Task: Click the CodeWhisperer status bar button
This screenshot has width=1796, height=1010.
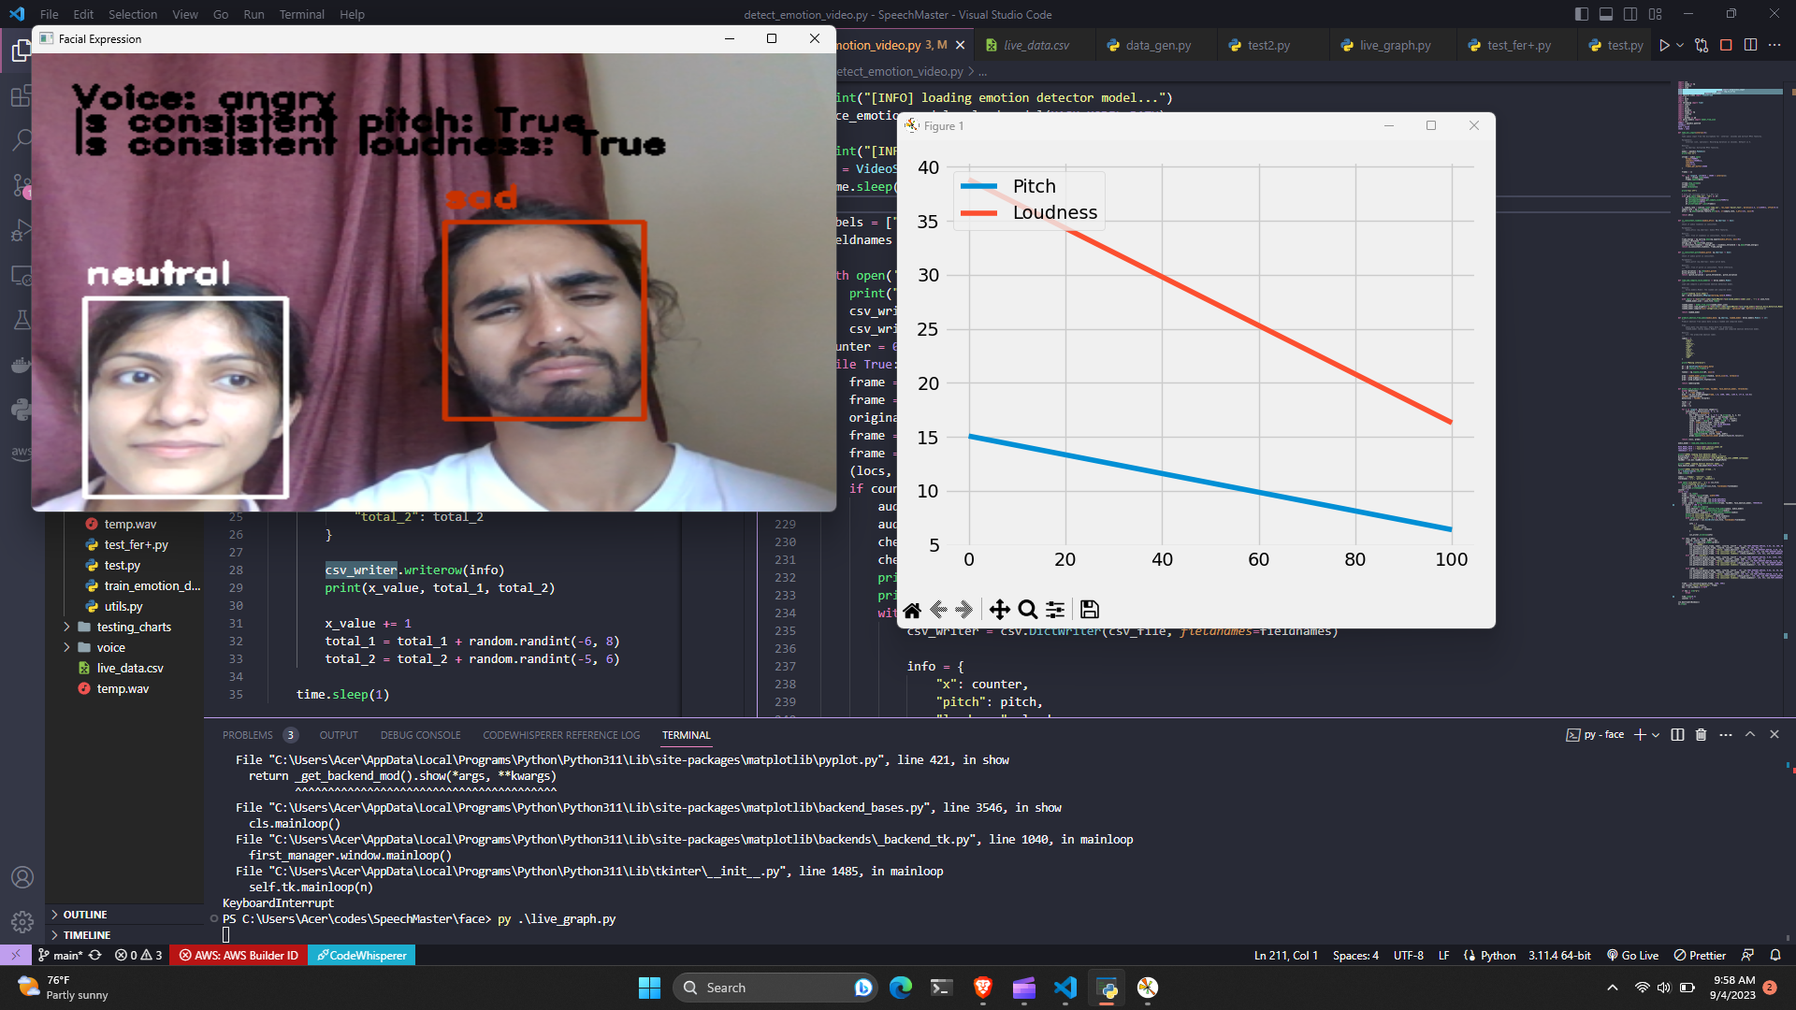Action: point(361,955)
